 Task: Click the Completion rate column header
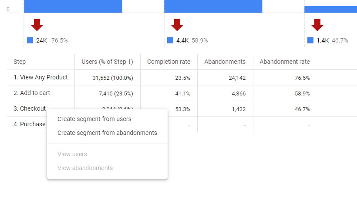(168, 62)
